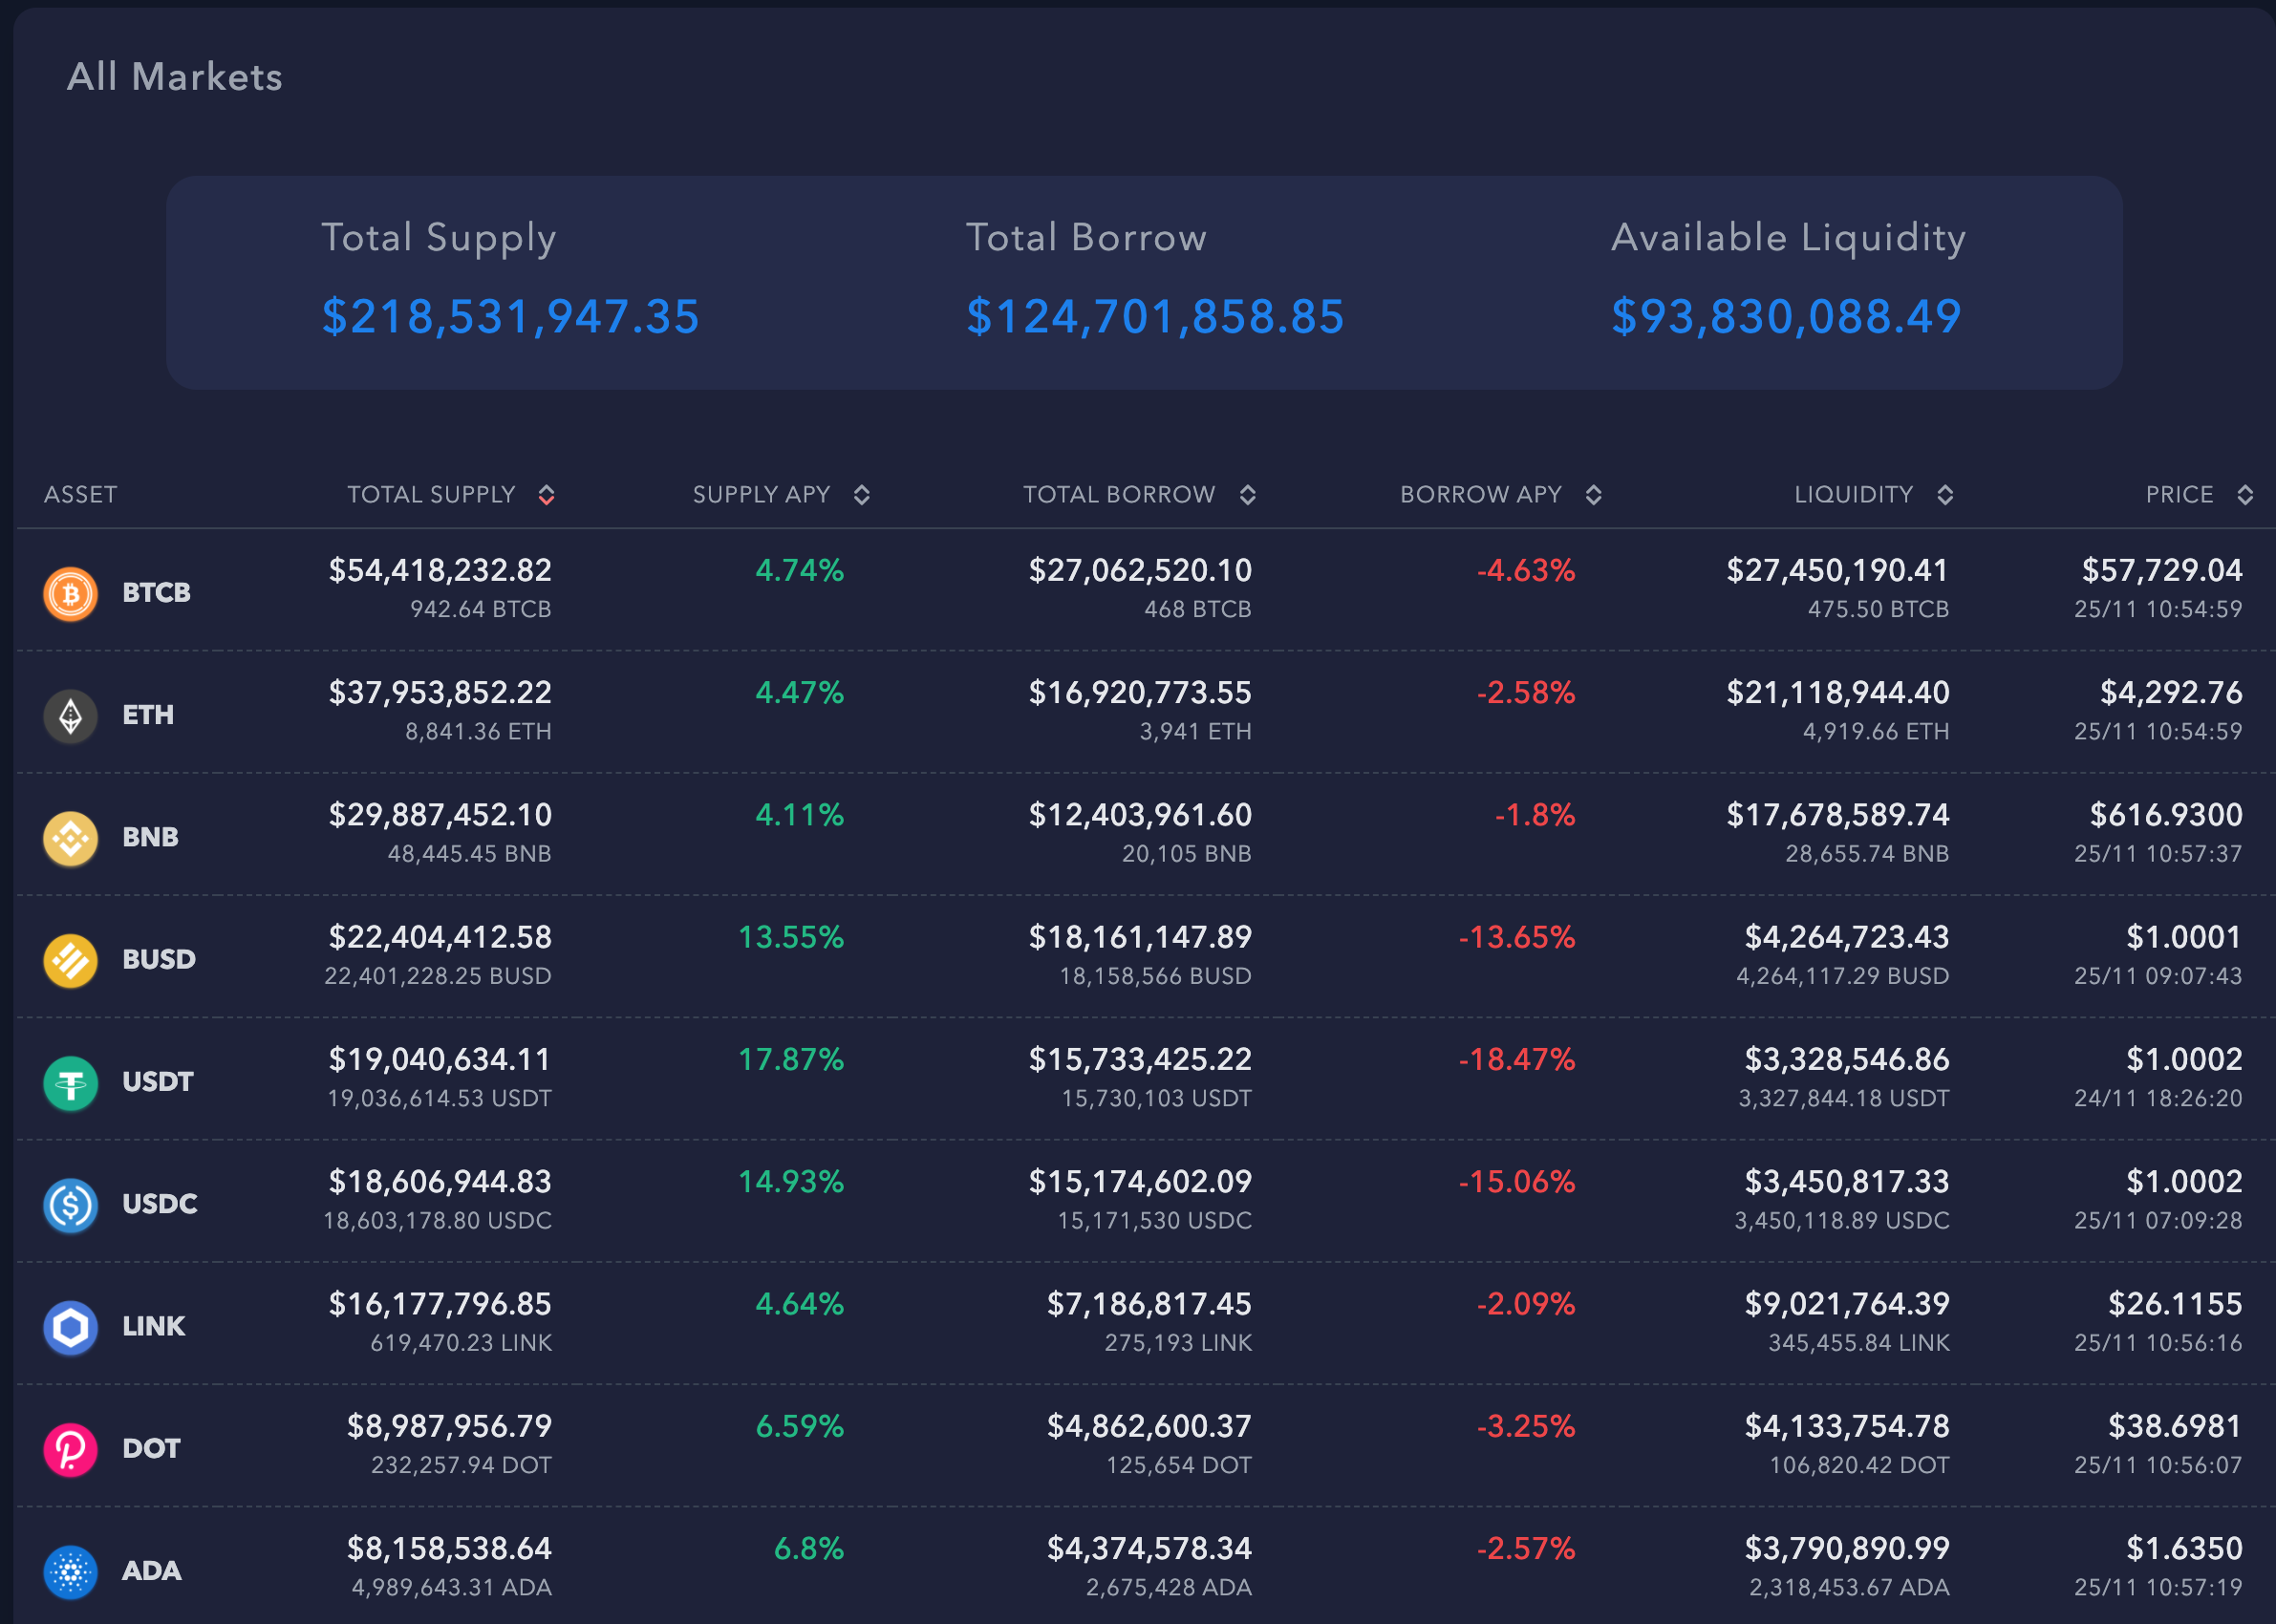The height and width of the screenshot is (1624, 2276).
Task: Sort the table by Price column
Action: pos(2245,494)
